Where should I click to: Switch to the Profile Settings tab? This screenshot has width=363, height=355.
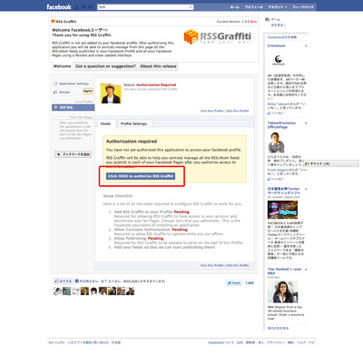(x=133, y=123)
